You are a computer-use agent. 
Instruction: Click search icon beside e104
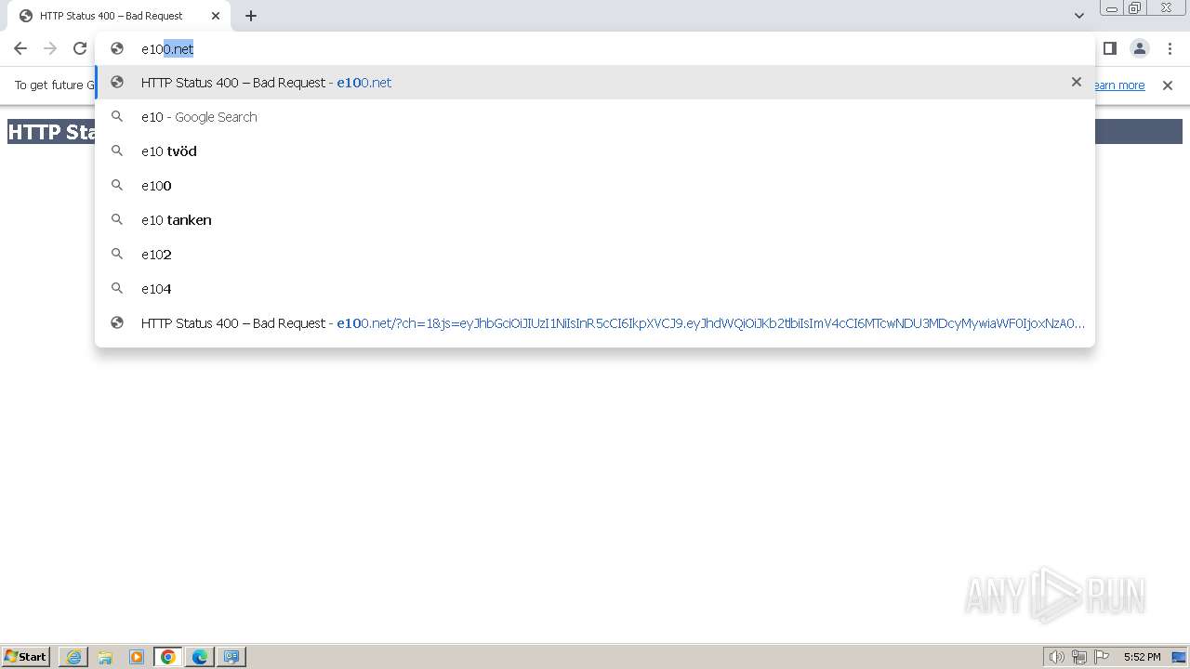117,288
